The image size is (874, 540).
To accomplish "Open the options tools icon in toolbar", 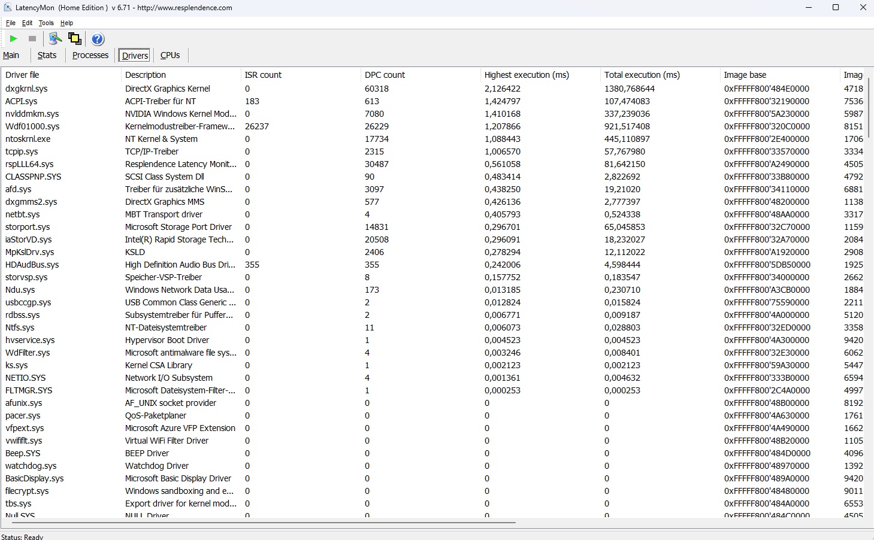I will click(x=55, y=39).
